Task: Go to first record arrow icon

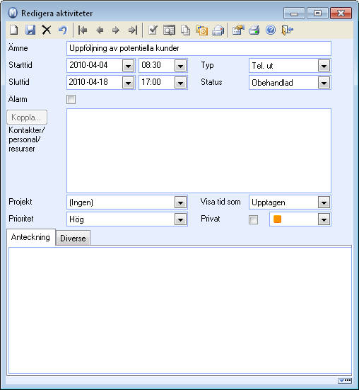Action: click(83, 30)
